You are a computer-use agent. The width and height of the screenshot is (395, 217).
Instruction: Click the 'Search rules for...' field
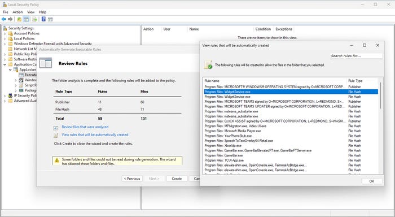pos(356,56)
